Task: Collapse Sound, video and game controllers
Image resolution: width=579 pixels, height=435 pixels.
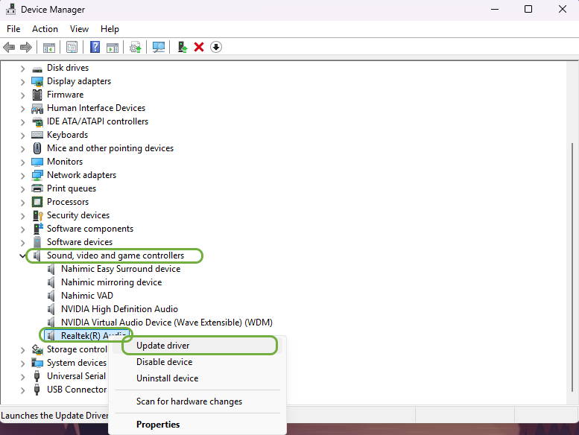Action: [22, 255]
